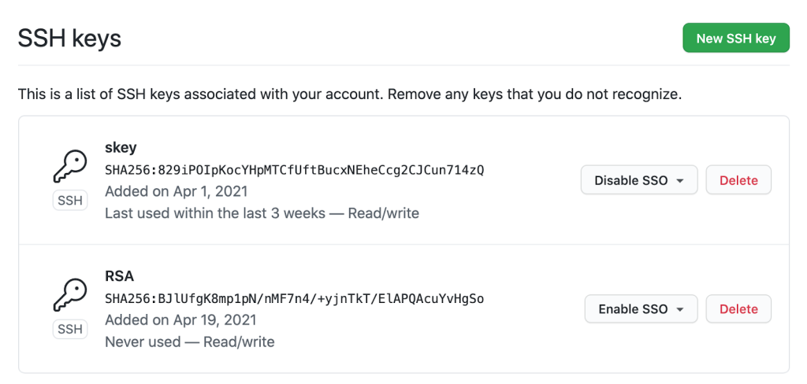Viewport: 807px width, 384px height.
Task: Click the SSH keys page heading
Action: tap(69, 38)
